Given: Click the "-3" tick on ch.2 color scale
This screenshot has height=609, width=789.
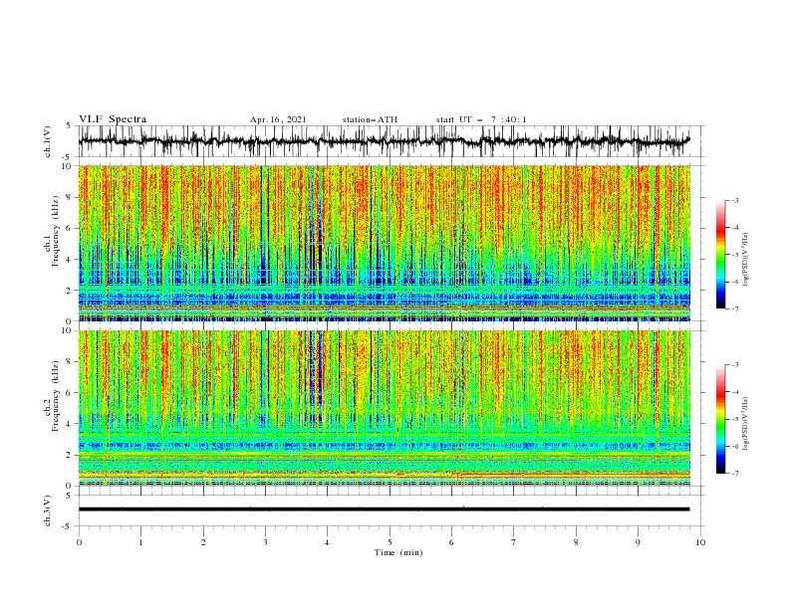Looking at the screenshot, I should click(735, 365).
